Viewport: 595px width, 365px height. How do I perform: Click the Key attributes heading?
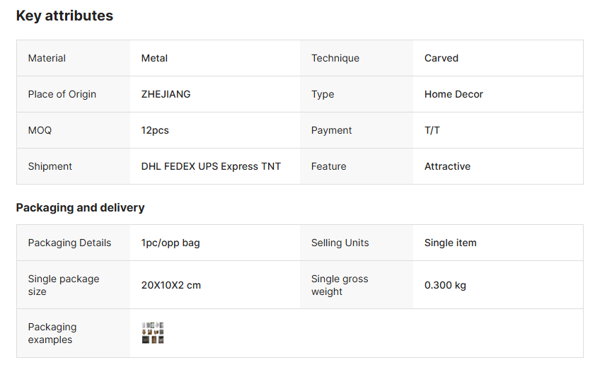click(64, 16)
